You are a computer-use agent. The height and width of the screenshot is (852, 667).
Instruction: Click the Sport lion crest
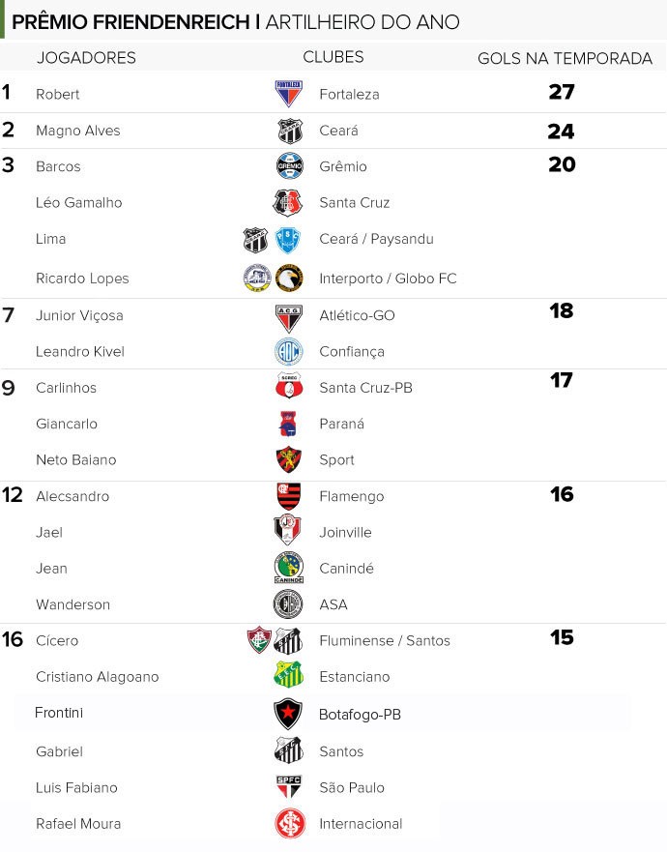click(x=288, y=459)
